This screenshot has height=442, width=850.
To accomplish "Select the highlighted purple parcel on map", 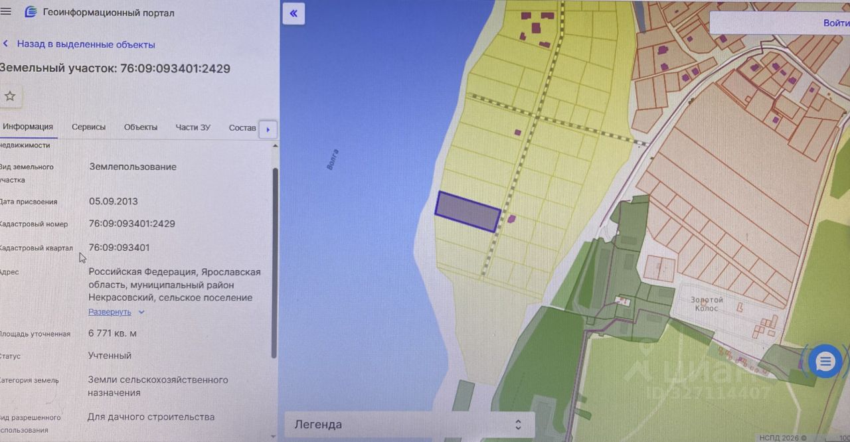I will [467, 212].
